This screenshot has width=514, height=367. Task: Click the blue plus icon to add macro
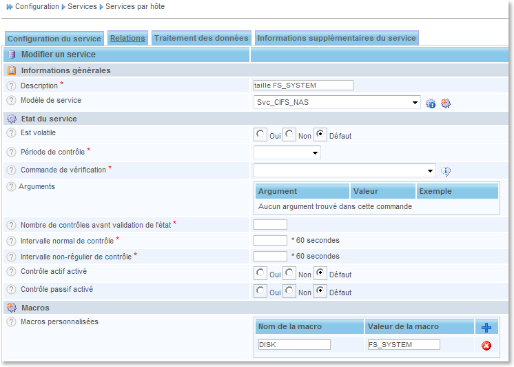coord(486,327)
